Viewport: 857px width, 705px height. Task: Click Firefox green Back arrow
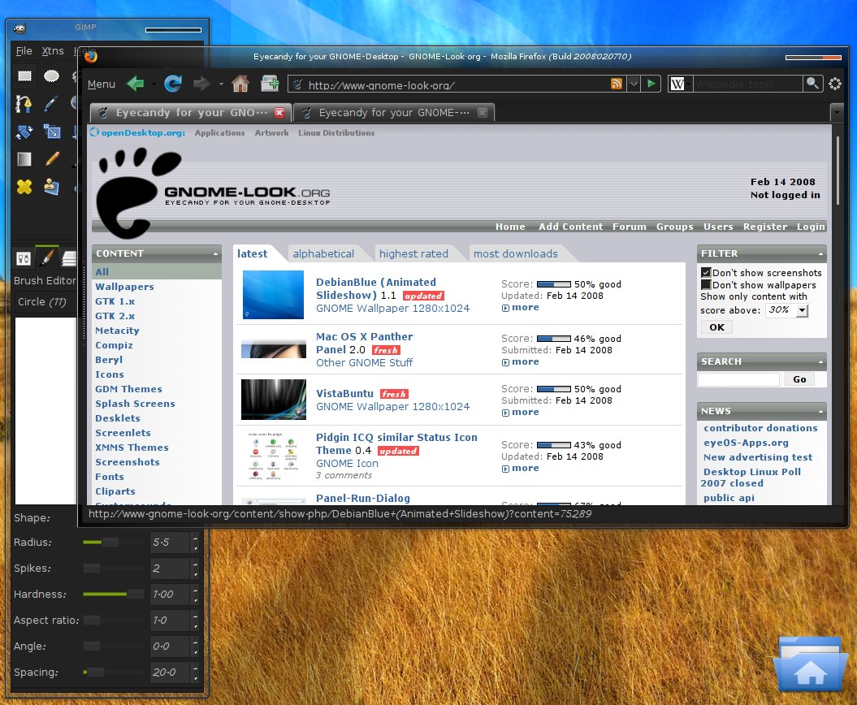[135, 84]
